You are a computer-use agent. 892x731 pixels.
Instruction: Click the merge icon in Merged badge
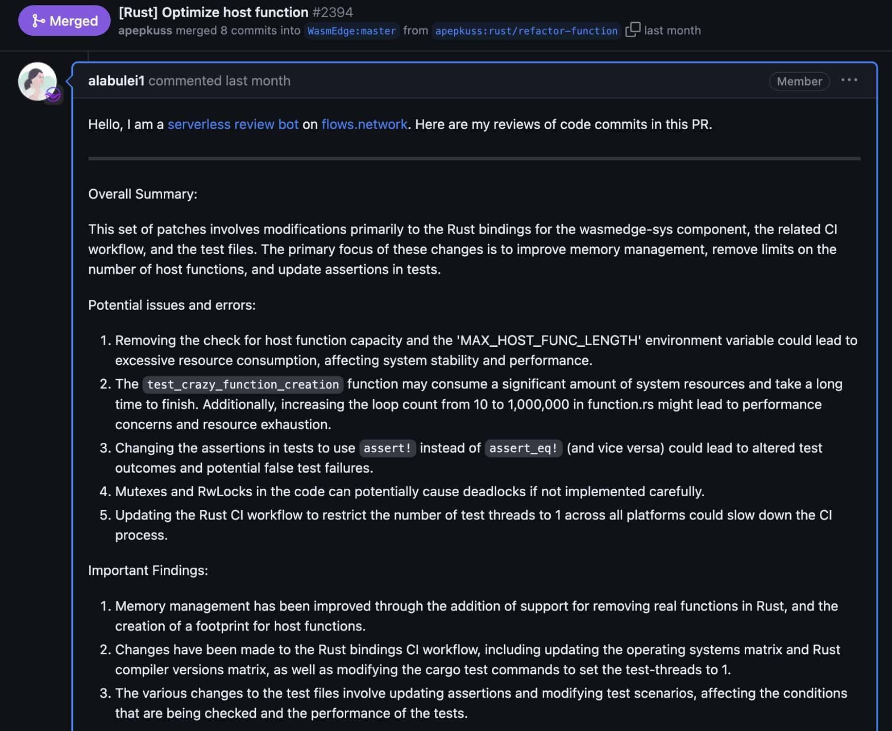[x=39, y=21]
